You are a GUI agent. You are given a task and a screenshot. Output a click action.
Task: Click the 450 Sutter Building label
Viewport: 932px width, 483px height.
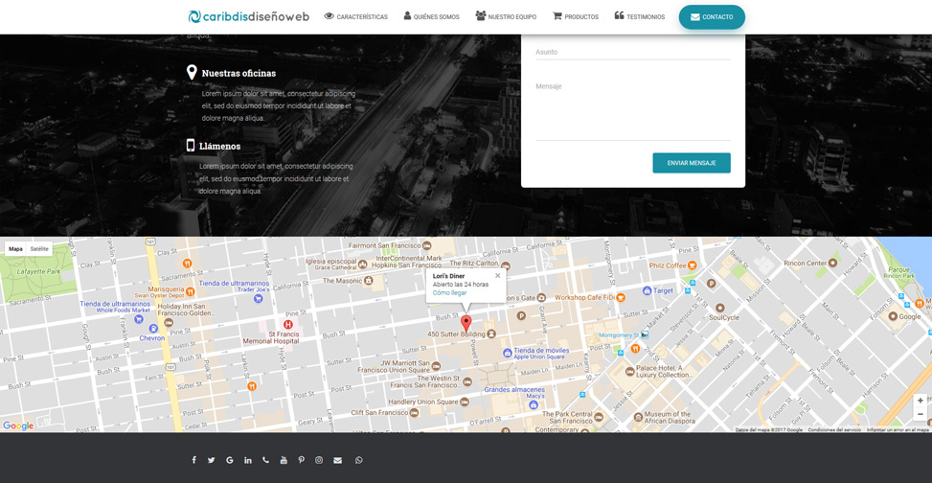pos(457,334)
